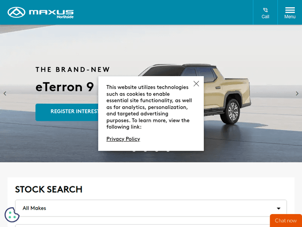
Task: Click the eTerron 9 truck image
Action: 194,94
